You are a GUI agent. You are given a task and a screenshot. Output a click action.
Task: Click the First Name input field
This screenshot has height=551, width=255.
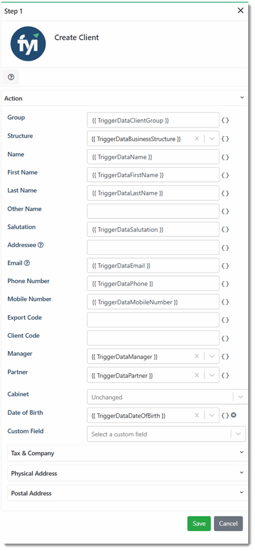(x=153, y=175)
